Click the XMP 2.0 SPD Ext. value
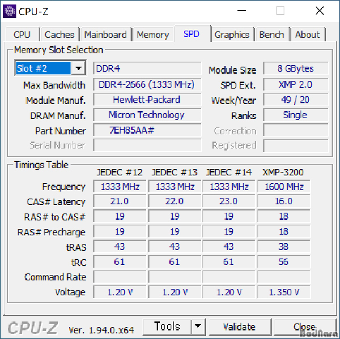Image resolution: width=340 pixels, height=339 pixels. (296, 84)
